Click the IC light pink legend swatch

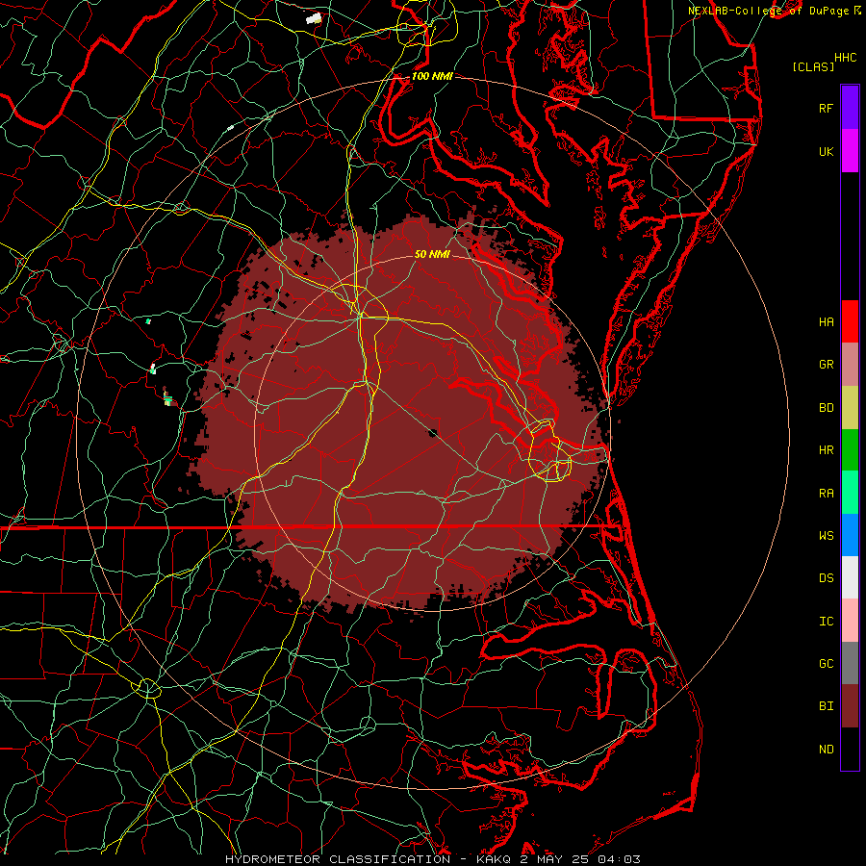pos(850,621)
